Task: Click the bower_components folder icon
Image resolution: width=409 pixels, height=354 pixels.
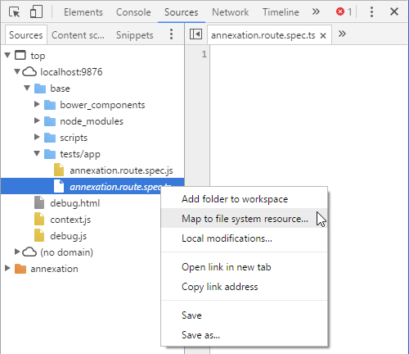Action: [x=50, y=105]
